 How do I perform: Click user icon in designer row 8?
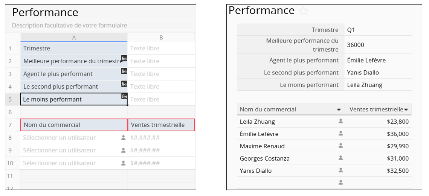[x=123, y=138]
